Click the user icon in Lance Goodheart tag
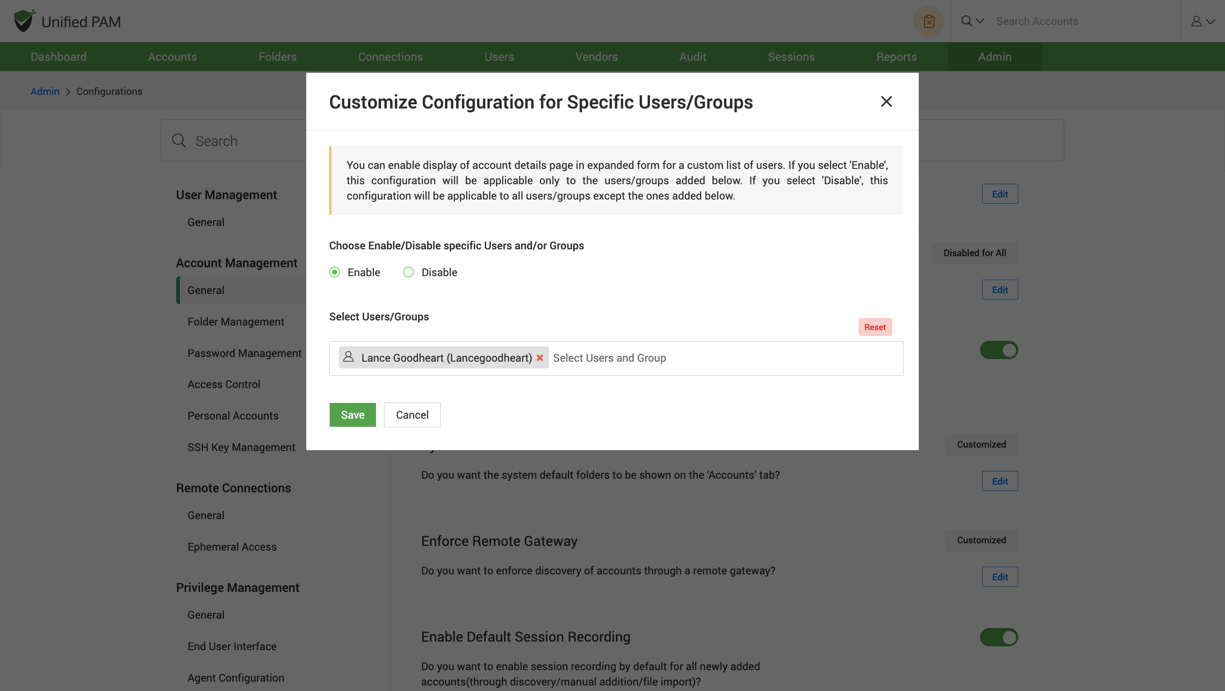This screenshot has height=691, width=1225. 349,357
